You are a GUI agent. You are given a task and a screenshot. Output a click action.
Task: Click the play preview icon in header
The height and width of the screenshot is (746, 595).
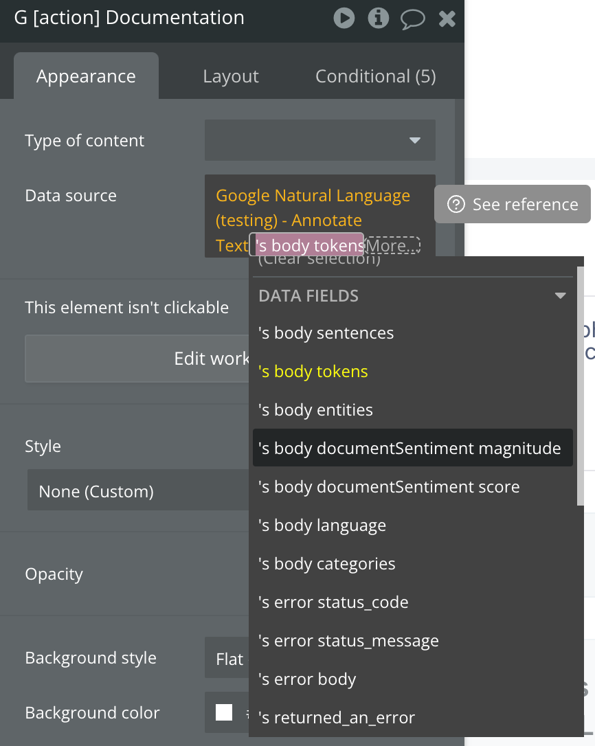pos(344,18)
